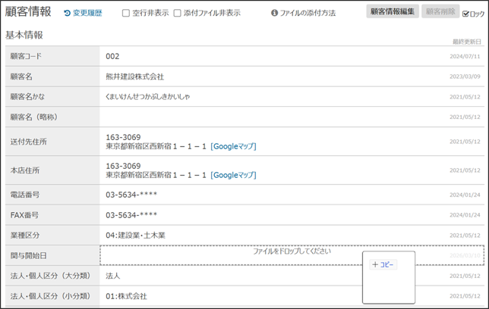Click the 01:株式会社 classification value

pos(126,296)
